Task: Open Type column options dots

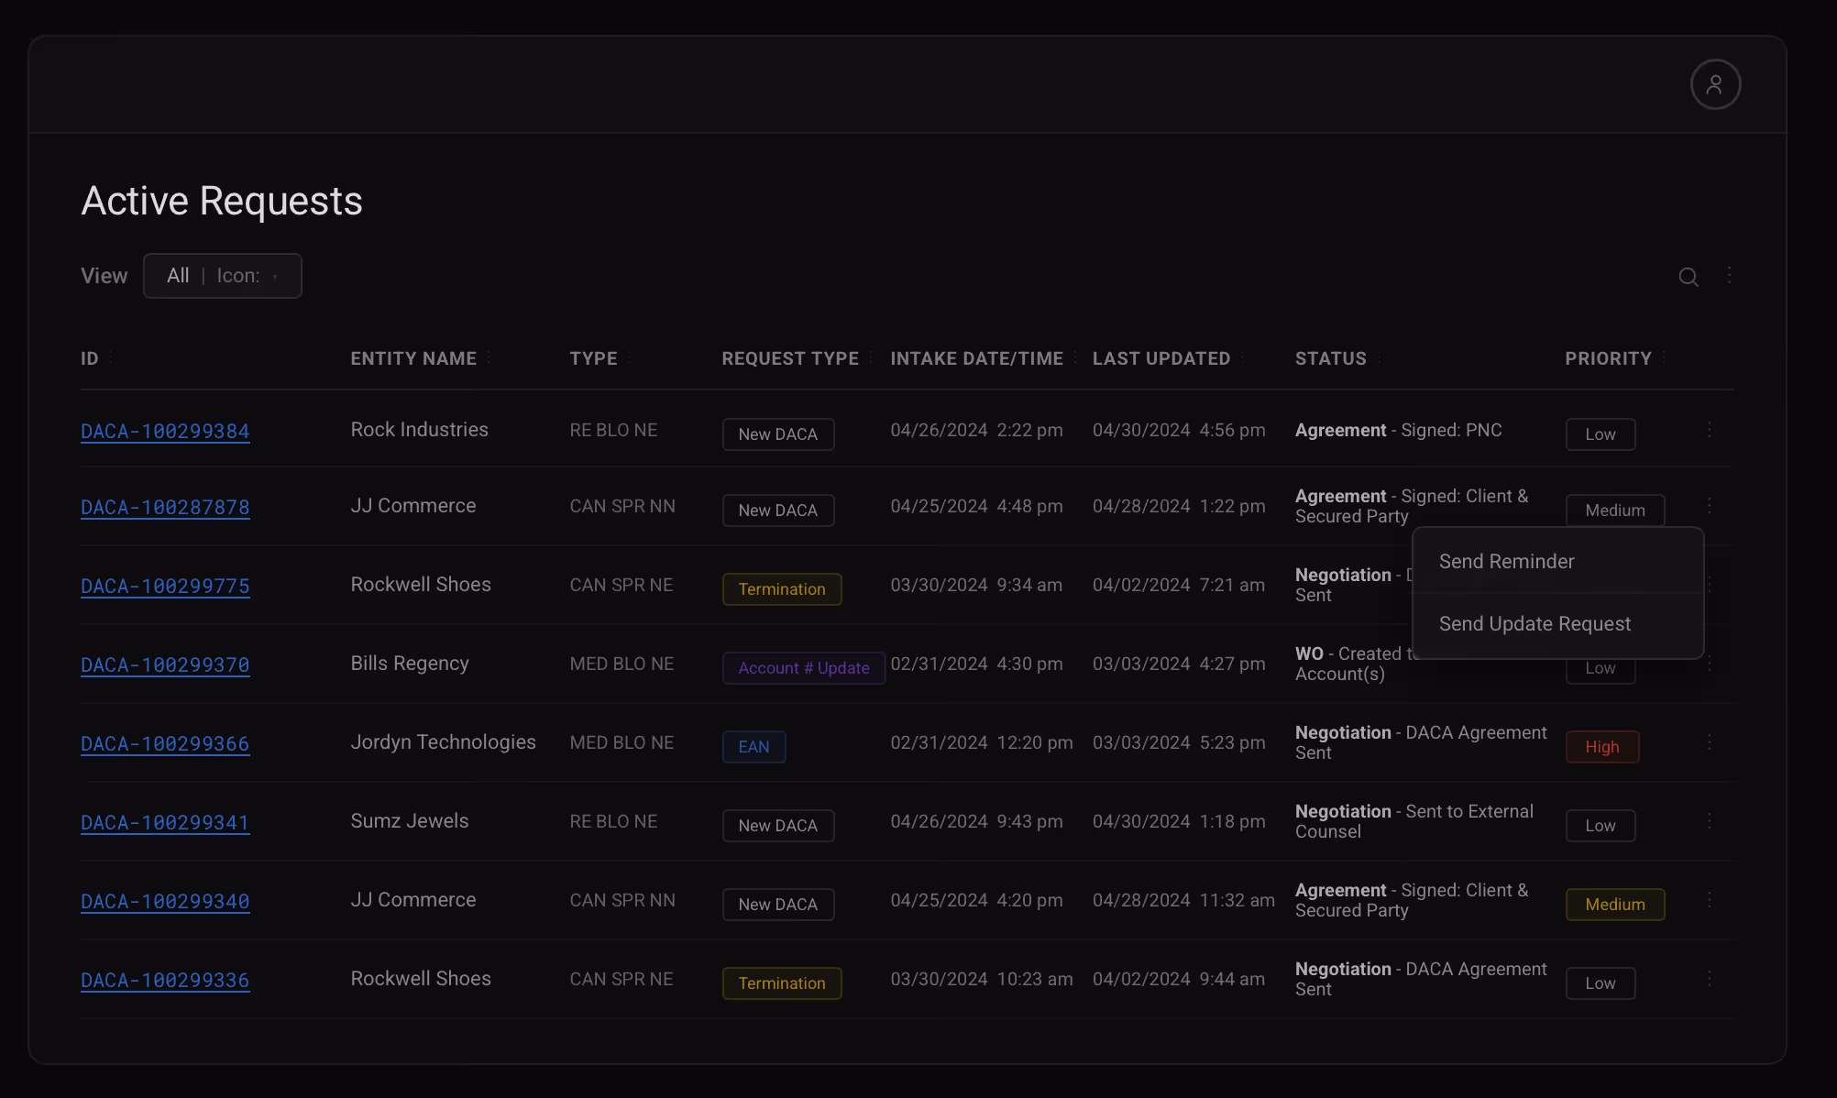Action: (630, 357)
